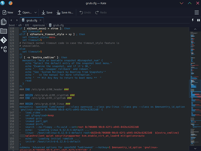This screenshot has height=151, width=201.
Task: Close the grub.cfg tab
Action: coord(40,20)
